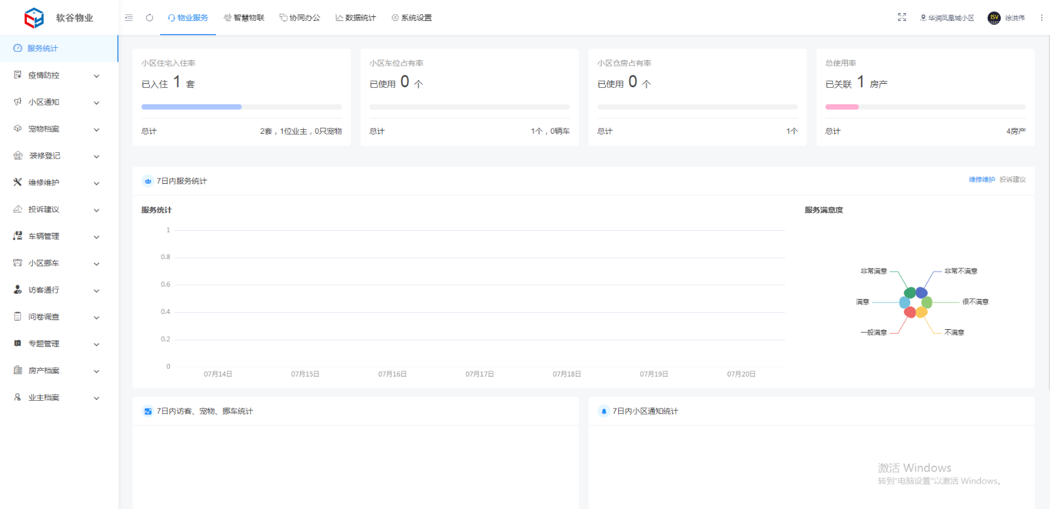1050x509 pixels.
Task: Go to 系统设置 in top navigation
Action: click(412, 18)
